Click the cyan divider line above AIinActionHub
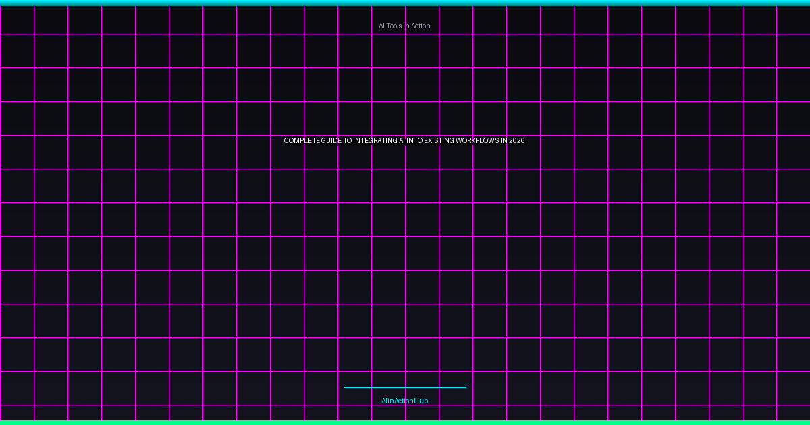This screenshot has width=810, height=425. (405, 387)
